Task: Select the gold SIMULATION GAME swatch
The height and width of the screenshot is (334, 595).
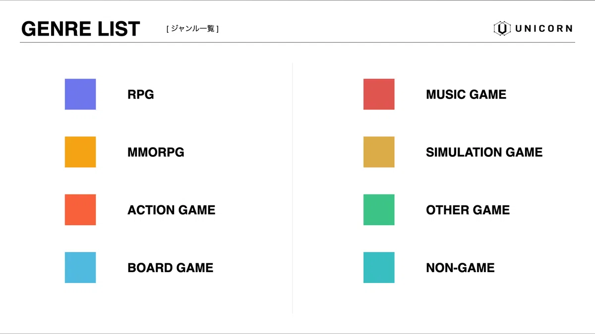Action: 379,152
